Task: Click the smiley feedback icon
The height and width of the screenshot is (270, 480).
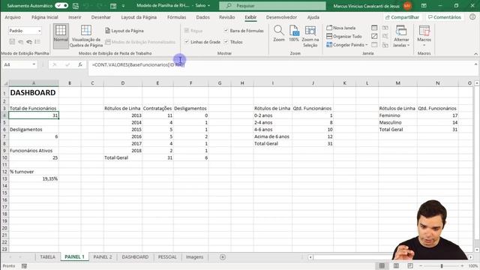Action: (472, 16)
